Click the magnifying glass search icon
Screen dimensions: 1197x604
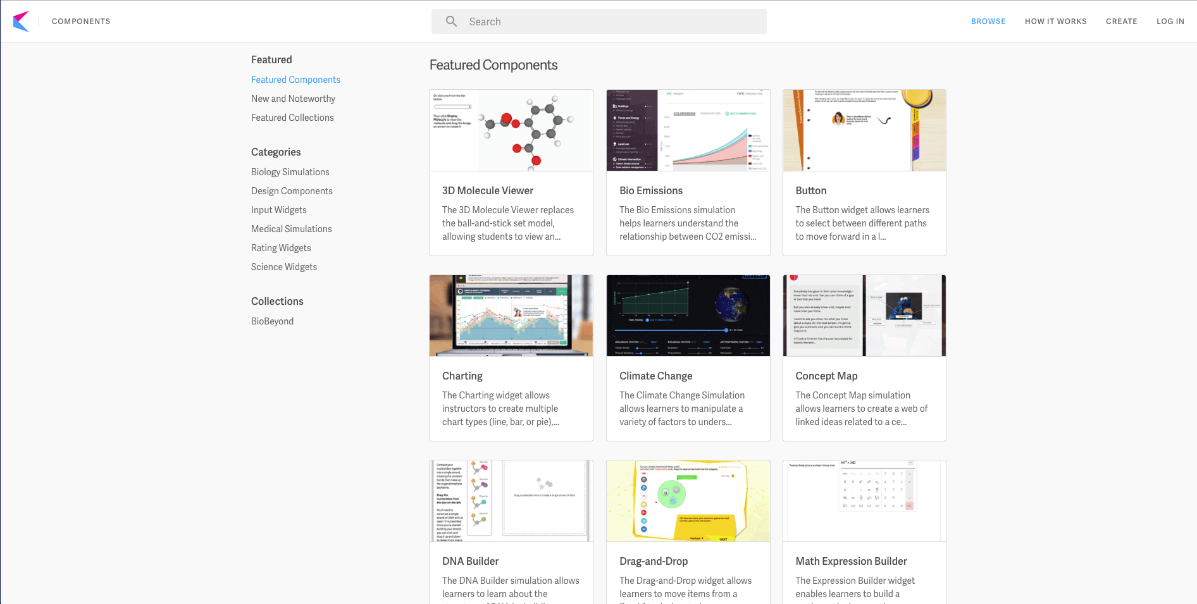451,21
